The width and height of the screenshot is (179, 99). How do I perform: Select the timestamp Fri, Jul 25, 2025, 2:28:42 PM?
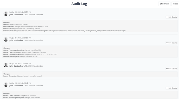[x=20, y=83]
